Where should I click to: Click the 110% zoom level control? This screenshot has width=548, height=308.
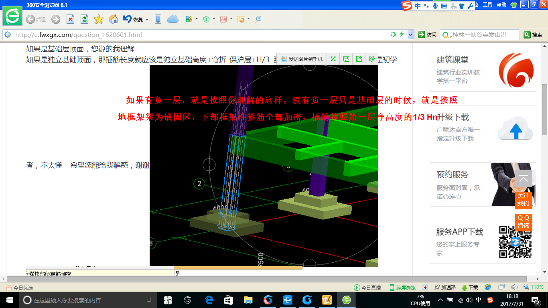[x=534, y=287]
